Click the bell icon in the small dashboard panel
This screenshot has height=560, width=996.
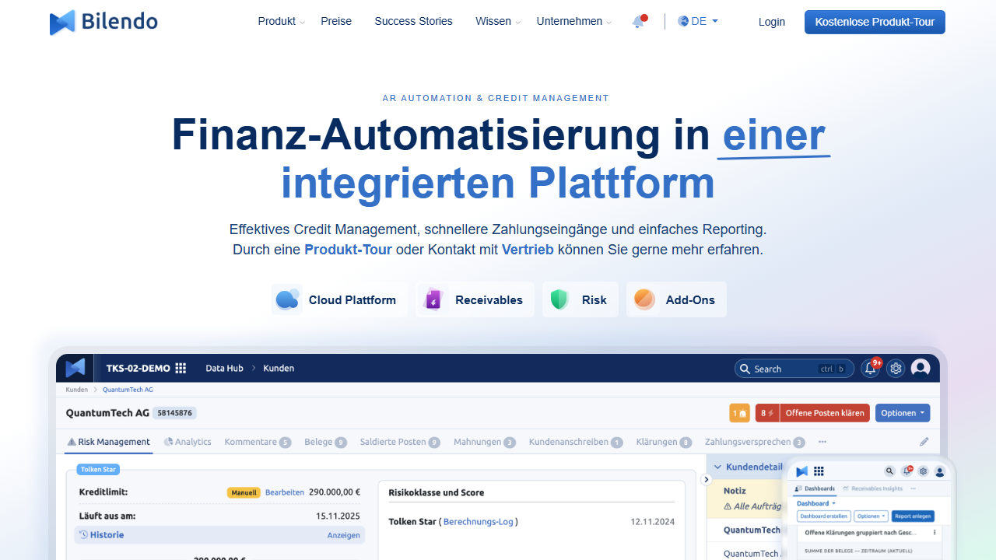tap(907, 471)
